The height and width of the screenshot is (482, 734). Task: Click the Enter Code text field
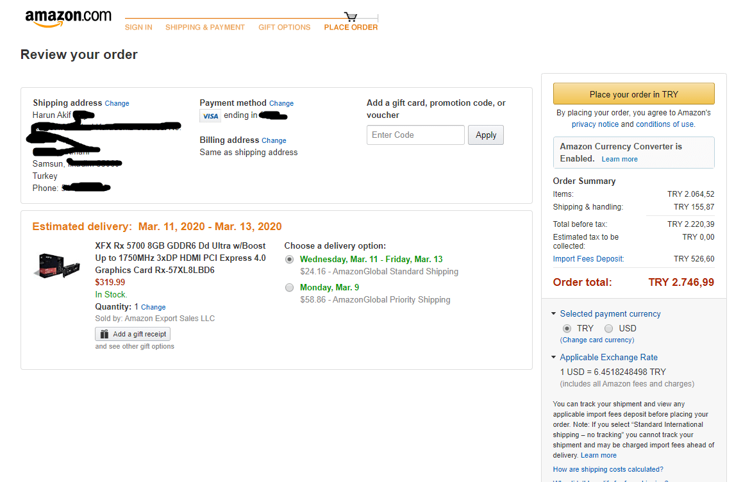point(415,135)
